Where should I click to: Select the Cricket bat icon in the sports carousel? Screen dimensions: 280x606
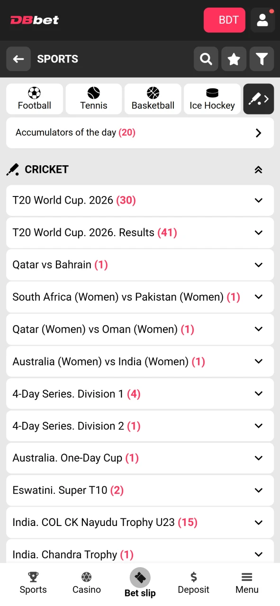click(258, 98)
